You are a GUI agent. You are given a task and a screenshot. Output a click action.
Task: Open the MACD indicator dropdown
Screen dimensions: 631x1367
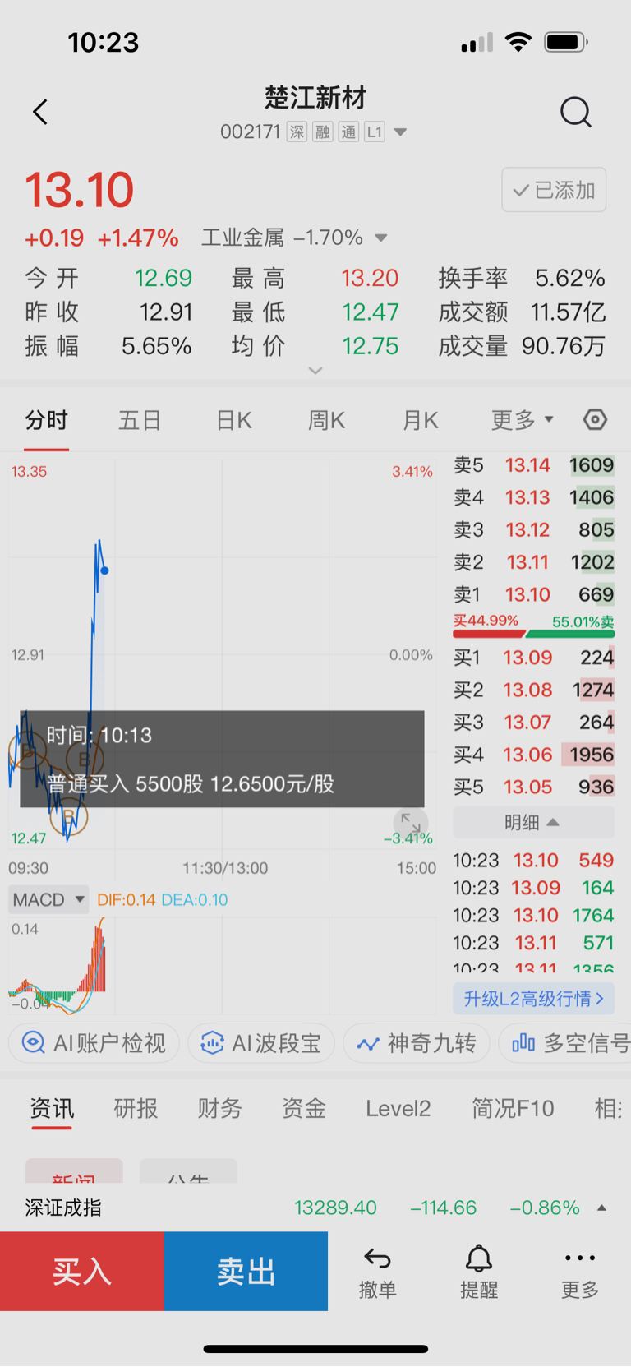click(49, 899)
